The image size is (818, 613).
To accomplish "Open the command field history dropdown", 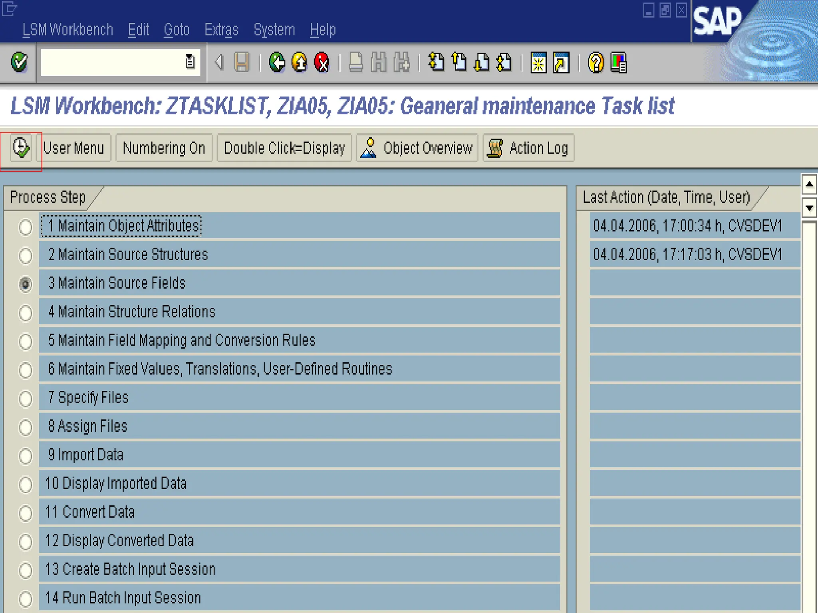I will tap(190, 62).
